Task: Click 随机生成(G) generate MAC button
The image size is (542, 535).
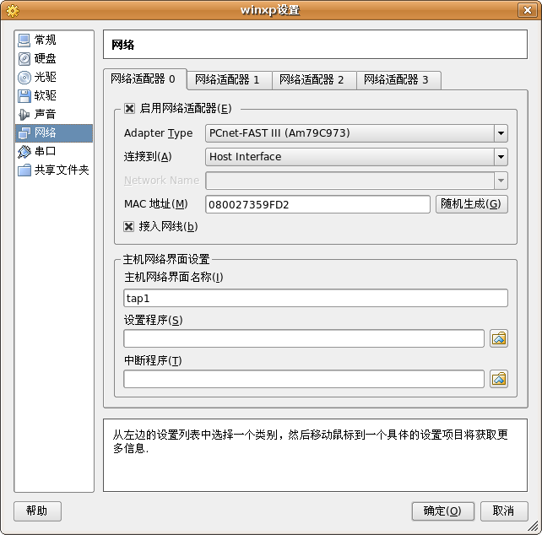Action: 471,204
